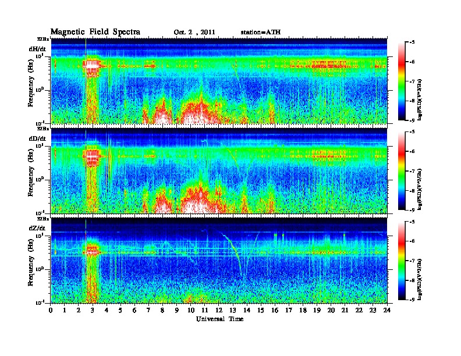Click the '-8' tick on dD/dt colorbar
Image resolution: width=461 pixels, height=356 pixels.
tap(412, 191)
